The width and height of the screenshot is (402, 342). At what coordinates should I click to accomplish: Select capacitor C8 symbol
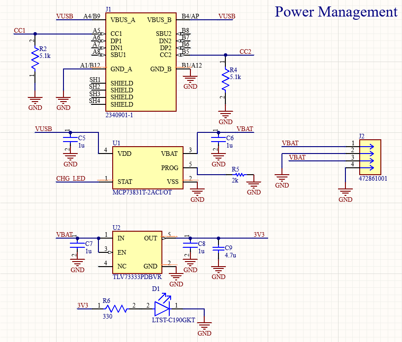coord(190,245)
